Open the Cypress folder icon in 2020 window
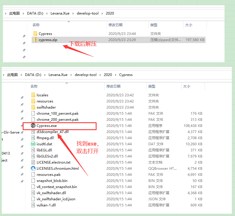The height and width of the screenshot is (216, 235). coord(35,33)
